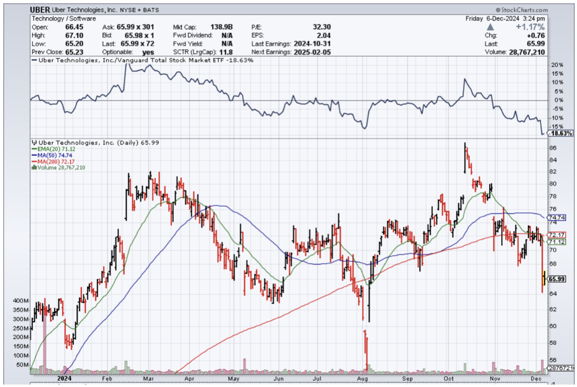Click the Aug label on the date axis
Image resolution: width=577 pixels, height=387 pixels.
363,379
